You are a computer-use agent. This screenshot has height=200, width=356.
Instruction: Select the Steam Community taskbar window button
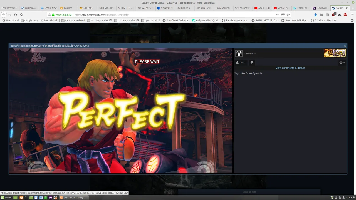click(73, 197)
